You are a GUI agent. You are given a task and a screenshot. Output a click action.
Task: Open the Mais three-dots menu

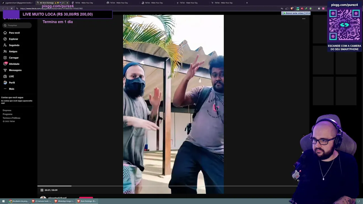tap(5, 89)
